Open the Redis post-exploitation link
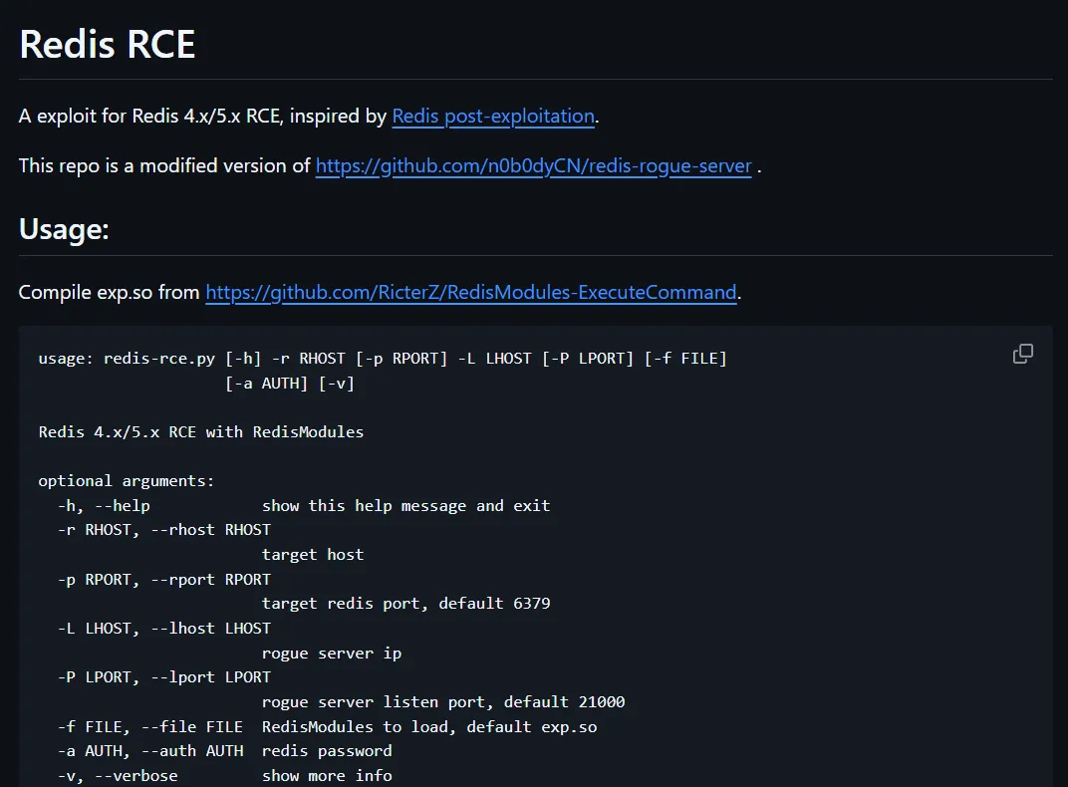 pos(493,117)
